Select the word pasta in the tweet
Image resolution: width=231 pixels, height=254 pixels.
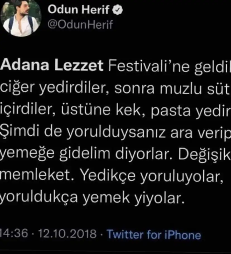[x=171, y=111]
